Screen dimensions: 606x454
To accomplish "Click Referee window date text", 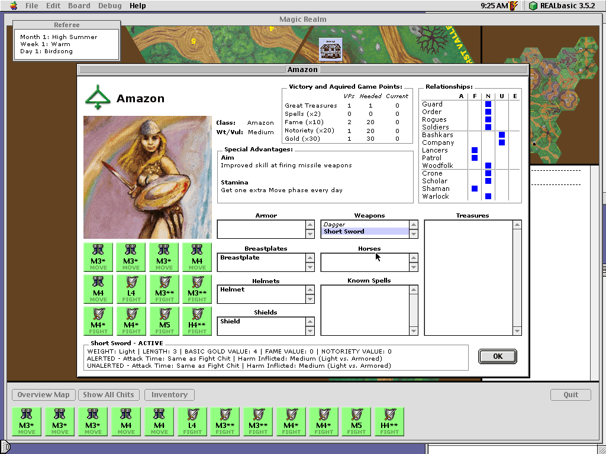I will [59, 44].
